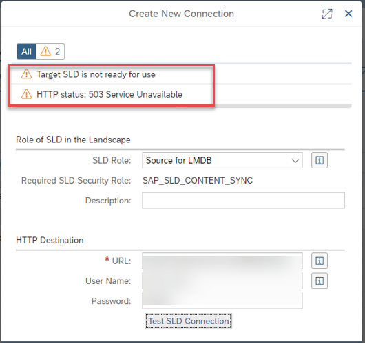Click the warning icon in filter toggle

tap(45, 52)
